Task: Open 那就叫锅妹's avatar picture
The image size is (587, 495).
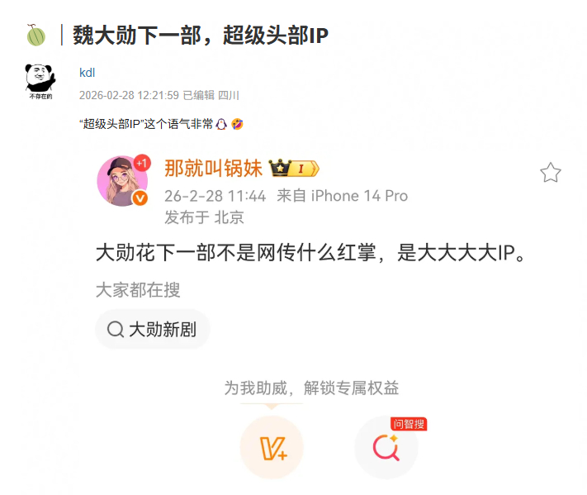Action: point(122,181)
